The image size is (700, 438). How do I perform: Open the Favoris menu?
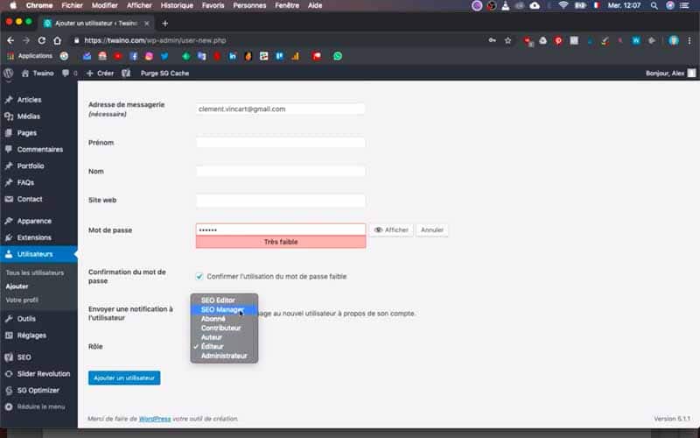click(x=213, y=5)
